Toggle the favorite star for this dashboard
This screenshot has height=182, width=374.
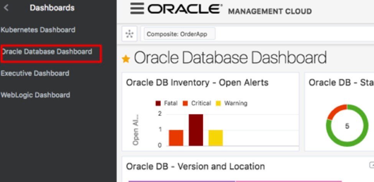pos(126,59)
